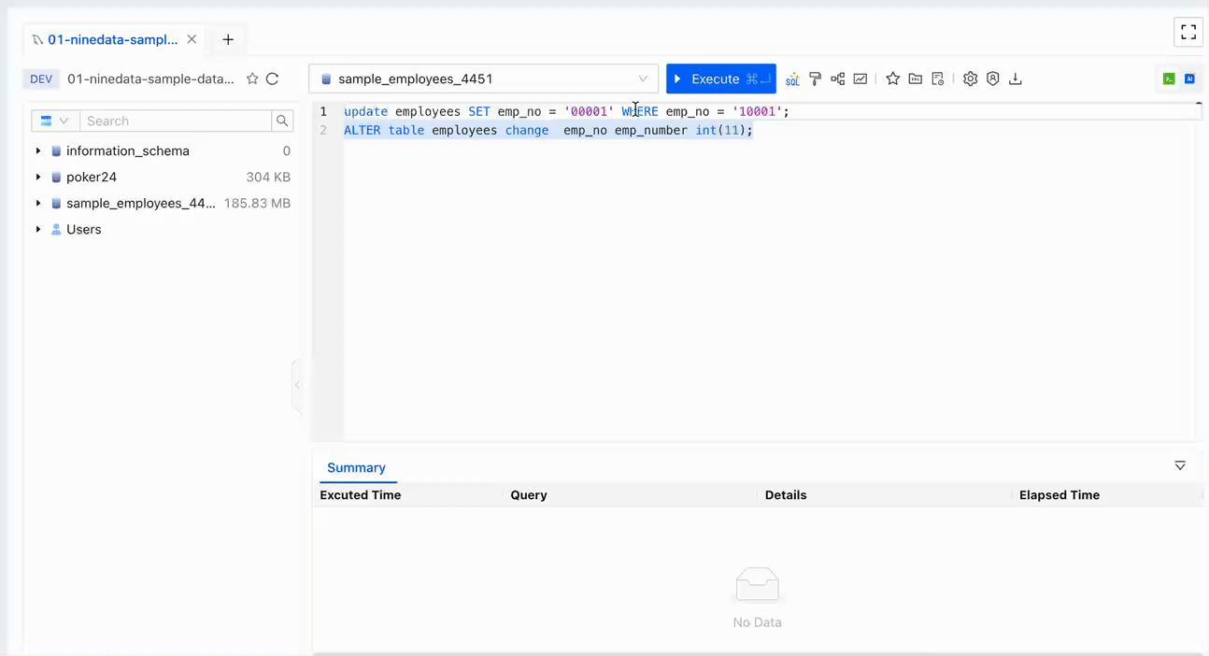The image size is (1209, 656).
Task: Click line 2 ALTER table statement
Action: (548, 131)
